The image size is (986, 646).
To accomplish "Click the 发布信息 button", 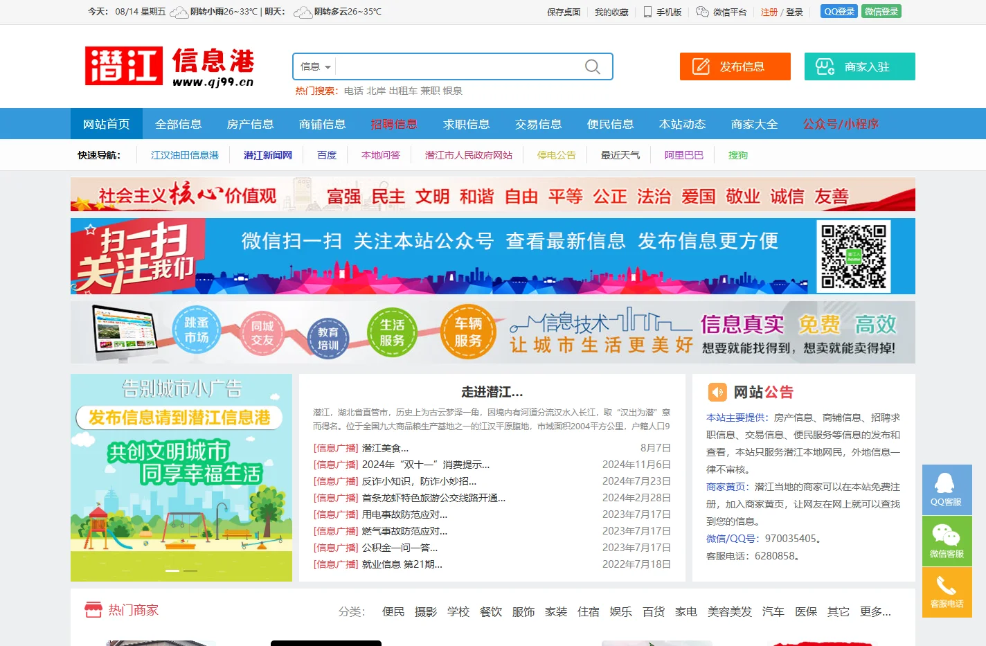I will point(735,66).
